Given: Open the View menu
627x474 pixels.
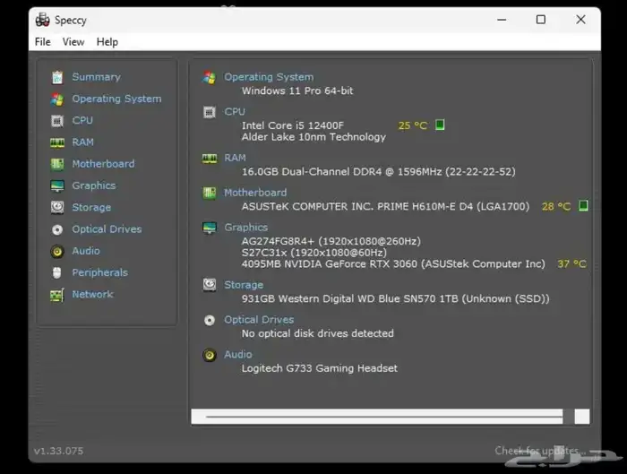Looking at the screenshot, I should 73,42.
